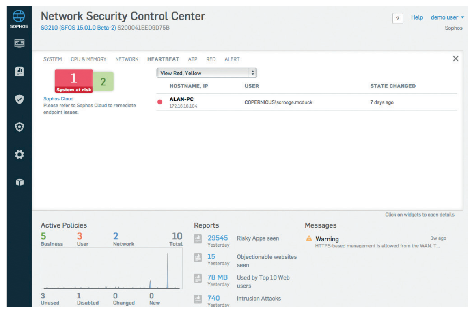Click the question mark help box
Viewport: 474px width, 312px height.
click(x=398, y=18)
